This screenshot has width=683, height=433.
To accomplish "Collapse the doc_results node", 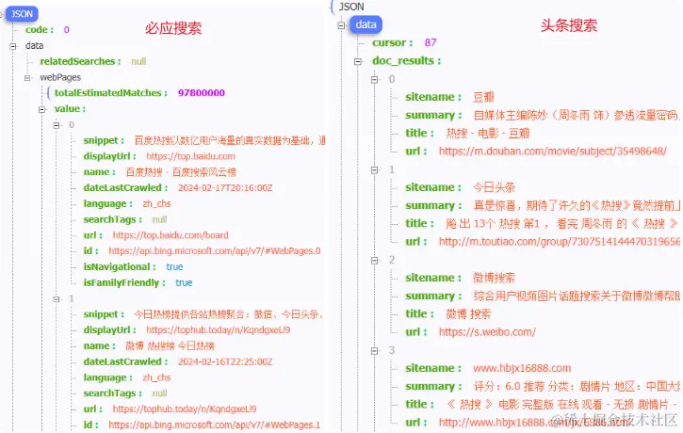I will (x=358, y=61).
